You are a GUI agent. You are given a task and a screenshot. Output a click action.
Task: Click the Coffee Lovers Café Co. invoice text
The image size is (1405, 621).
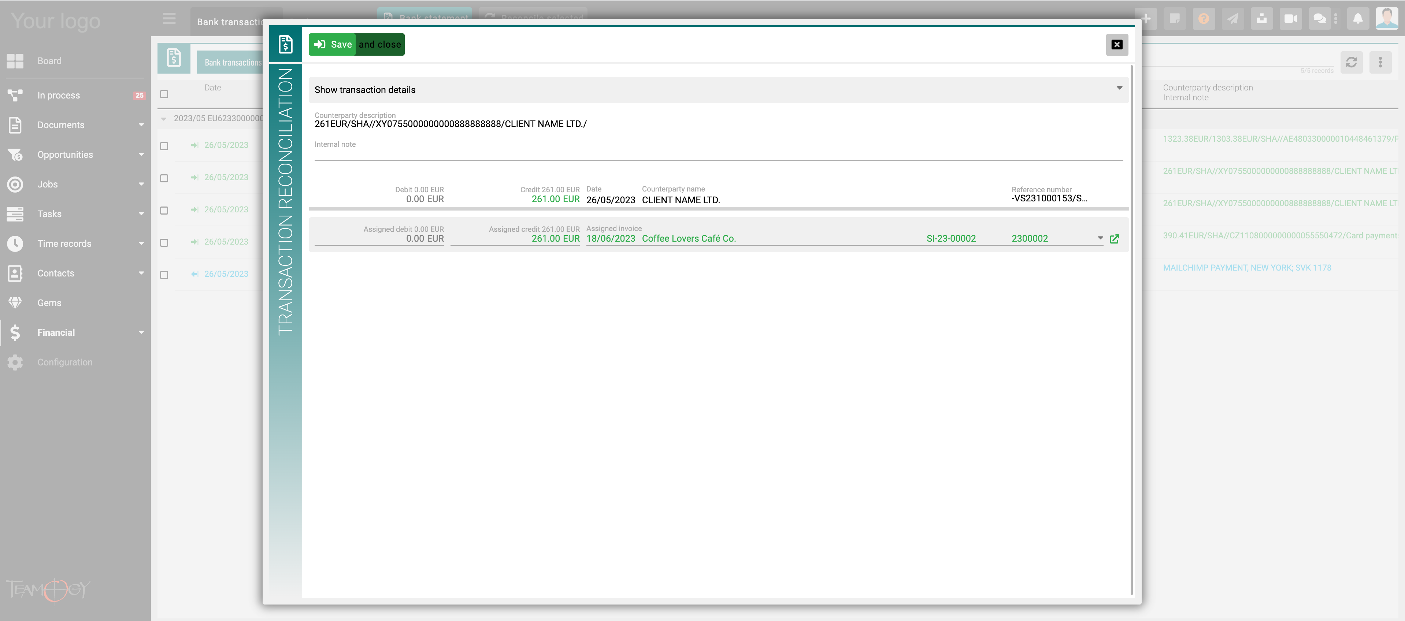pos(689,238)
